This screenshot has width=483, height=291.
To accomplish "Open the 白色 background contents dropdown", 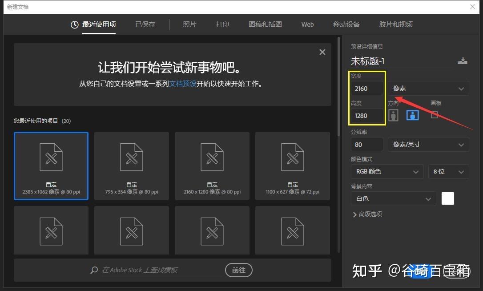I will pos(393,198).
